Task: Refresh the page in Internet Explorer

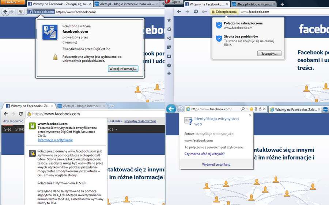Action: click(260, 109)
